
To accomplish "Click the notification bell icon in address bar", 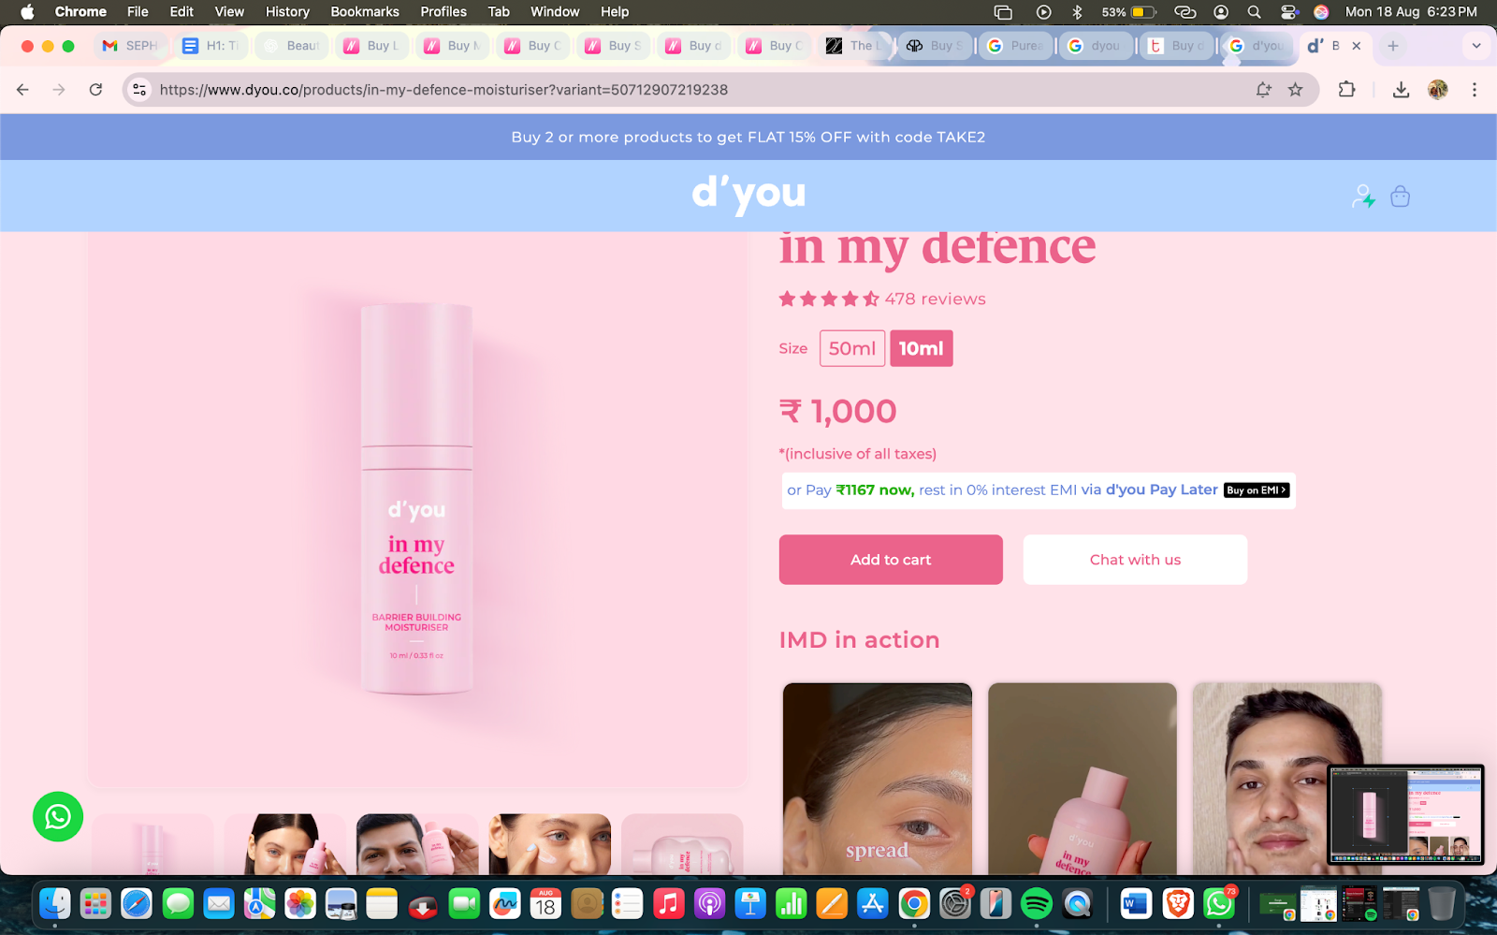I will pyautogui.click(x=1263, y=90).
